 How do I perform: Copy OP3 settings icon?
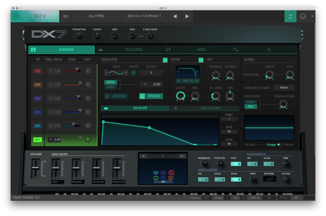(88, 112)
